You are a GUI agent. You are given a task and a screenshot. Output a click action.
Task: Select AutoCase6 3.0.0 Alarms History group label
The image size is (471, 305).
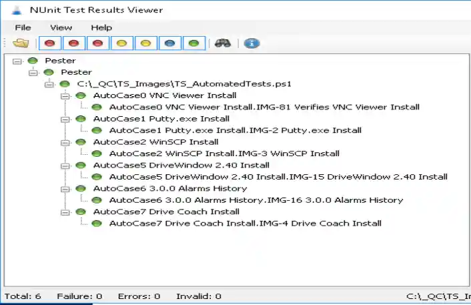170,188
